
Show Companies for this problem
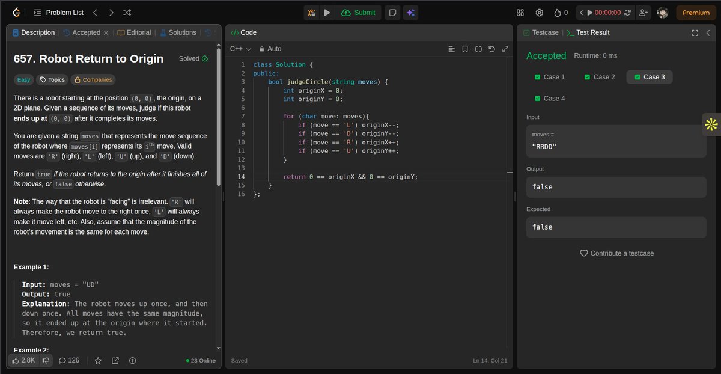click(93, 79)
